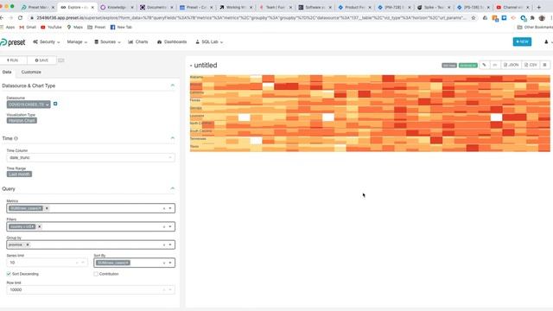
Task: Click the Tennessee row in horizon chart
Action: pos(370,140)
